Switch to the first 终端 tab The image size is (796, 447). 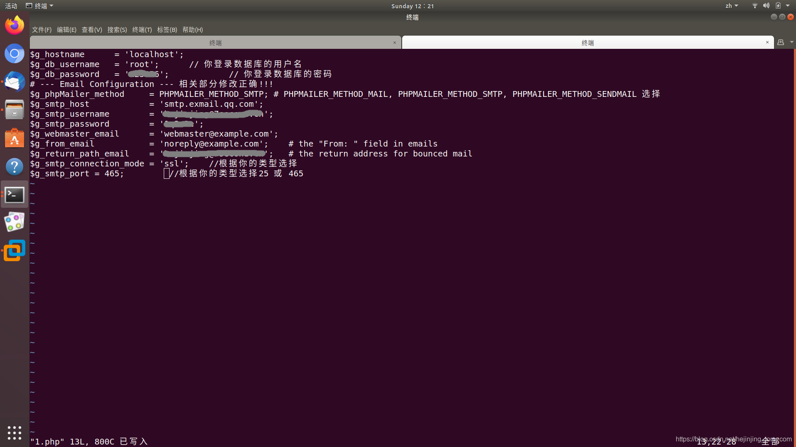point(215,43)
